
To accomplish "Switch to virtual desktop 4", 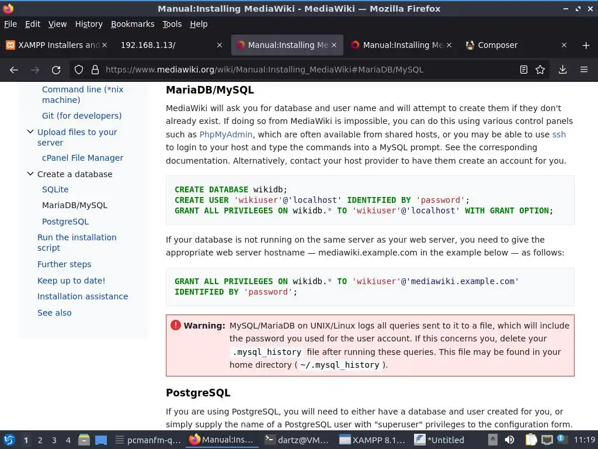I will coord(68,440).
